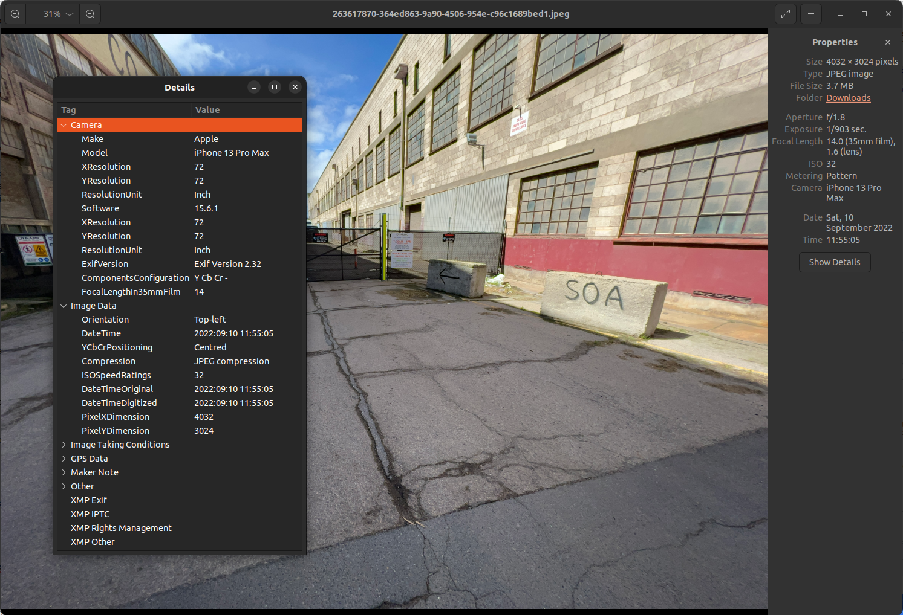Click the Show Details button

(835, 262)
